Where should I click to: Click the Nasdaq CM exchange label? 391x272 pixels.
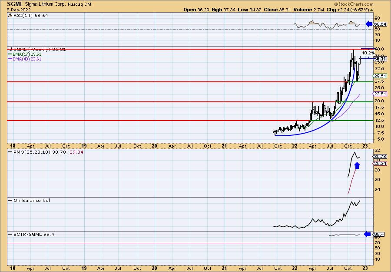[80, 4]
